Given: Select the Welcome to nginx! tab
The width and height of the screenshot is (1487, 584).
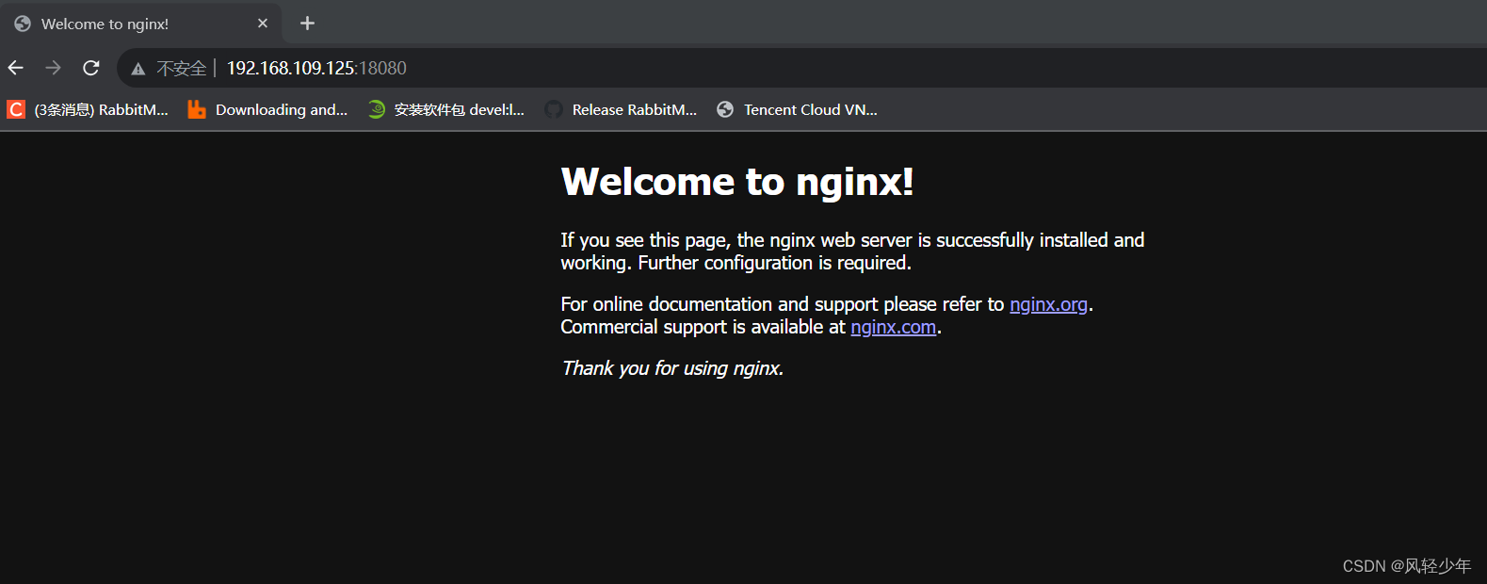Looking at the screenshot, I should (x=141, y=24).
